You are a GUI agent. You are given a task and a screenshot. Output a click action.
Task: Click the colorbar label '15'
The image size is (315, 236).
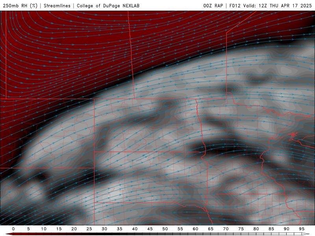(x=59, y=229)
